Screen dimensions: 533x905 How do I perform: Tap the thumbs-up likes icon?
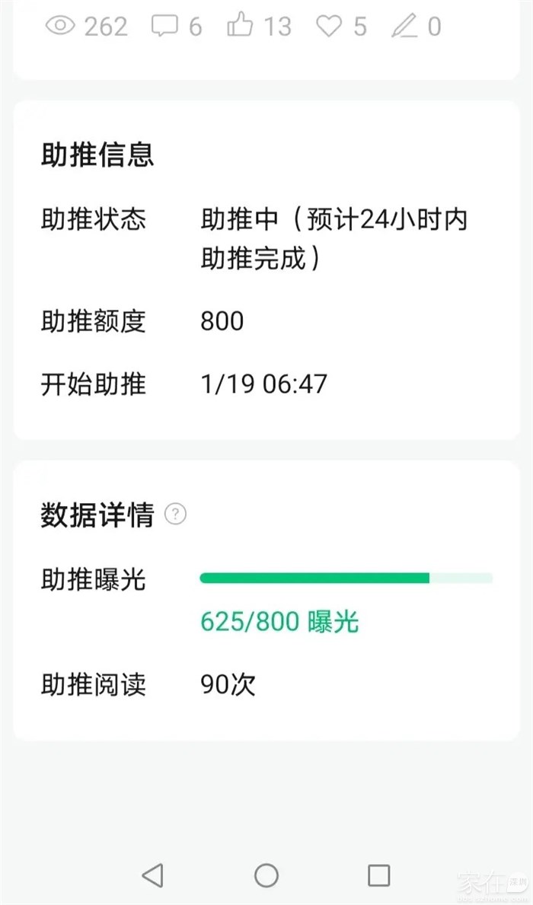pyautogui.click(x=240, y=27)
